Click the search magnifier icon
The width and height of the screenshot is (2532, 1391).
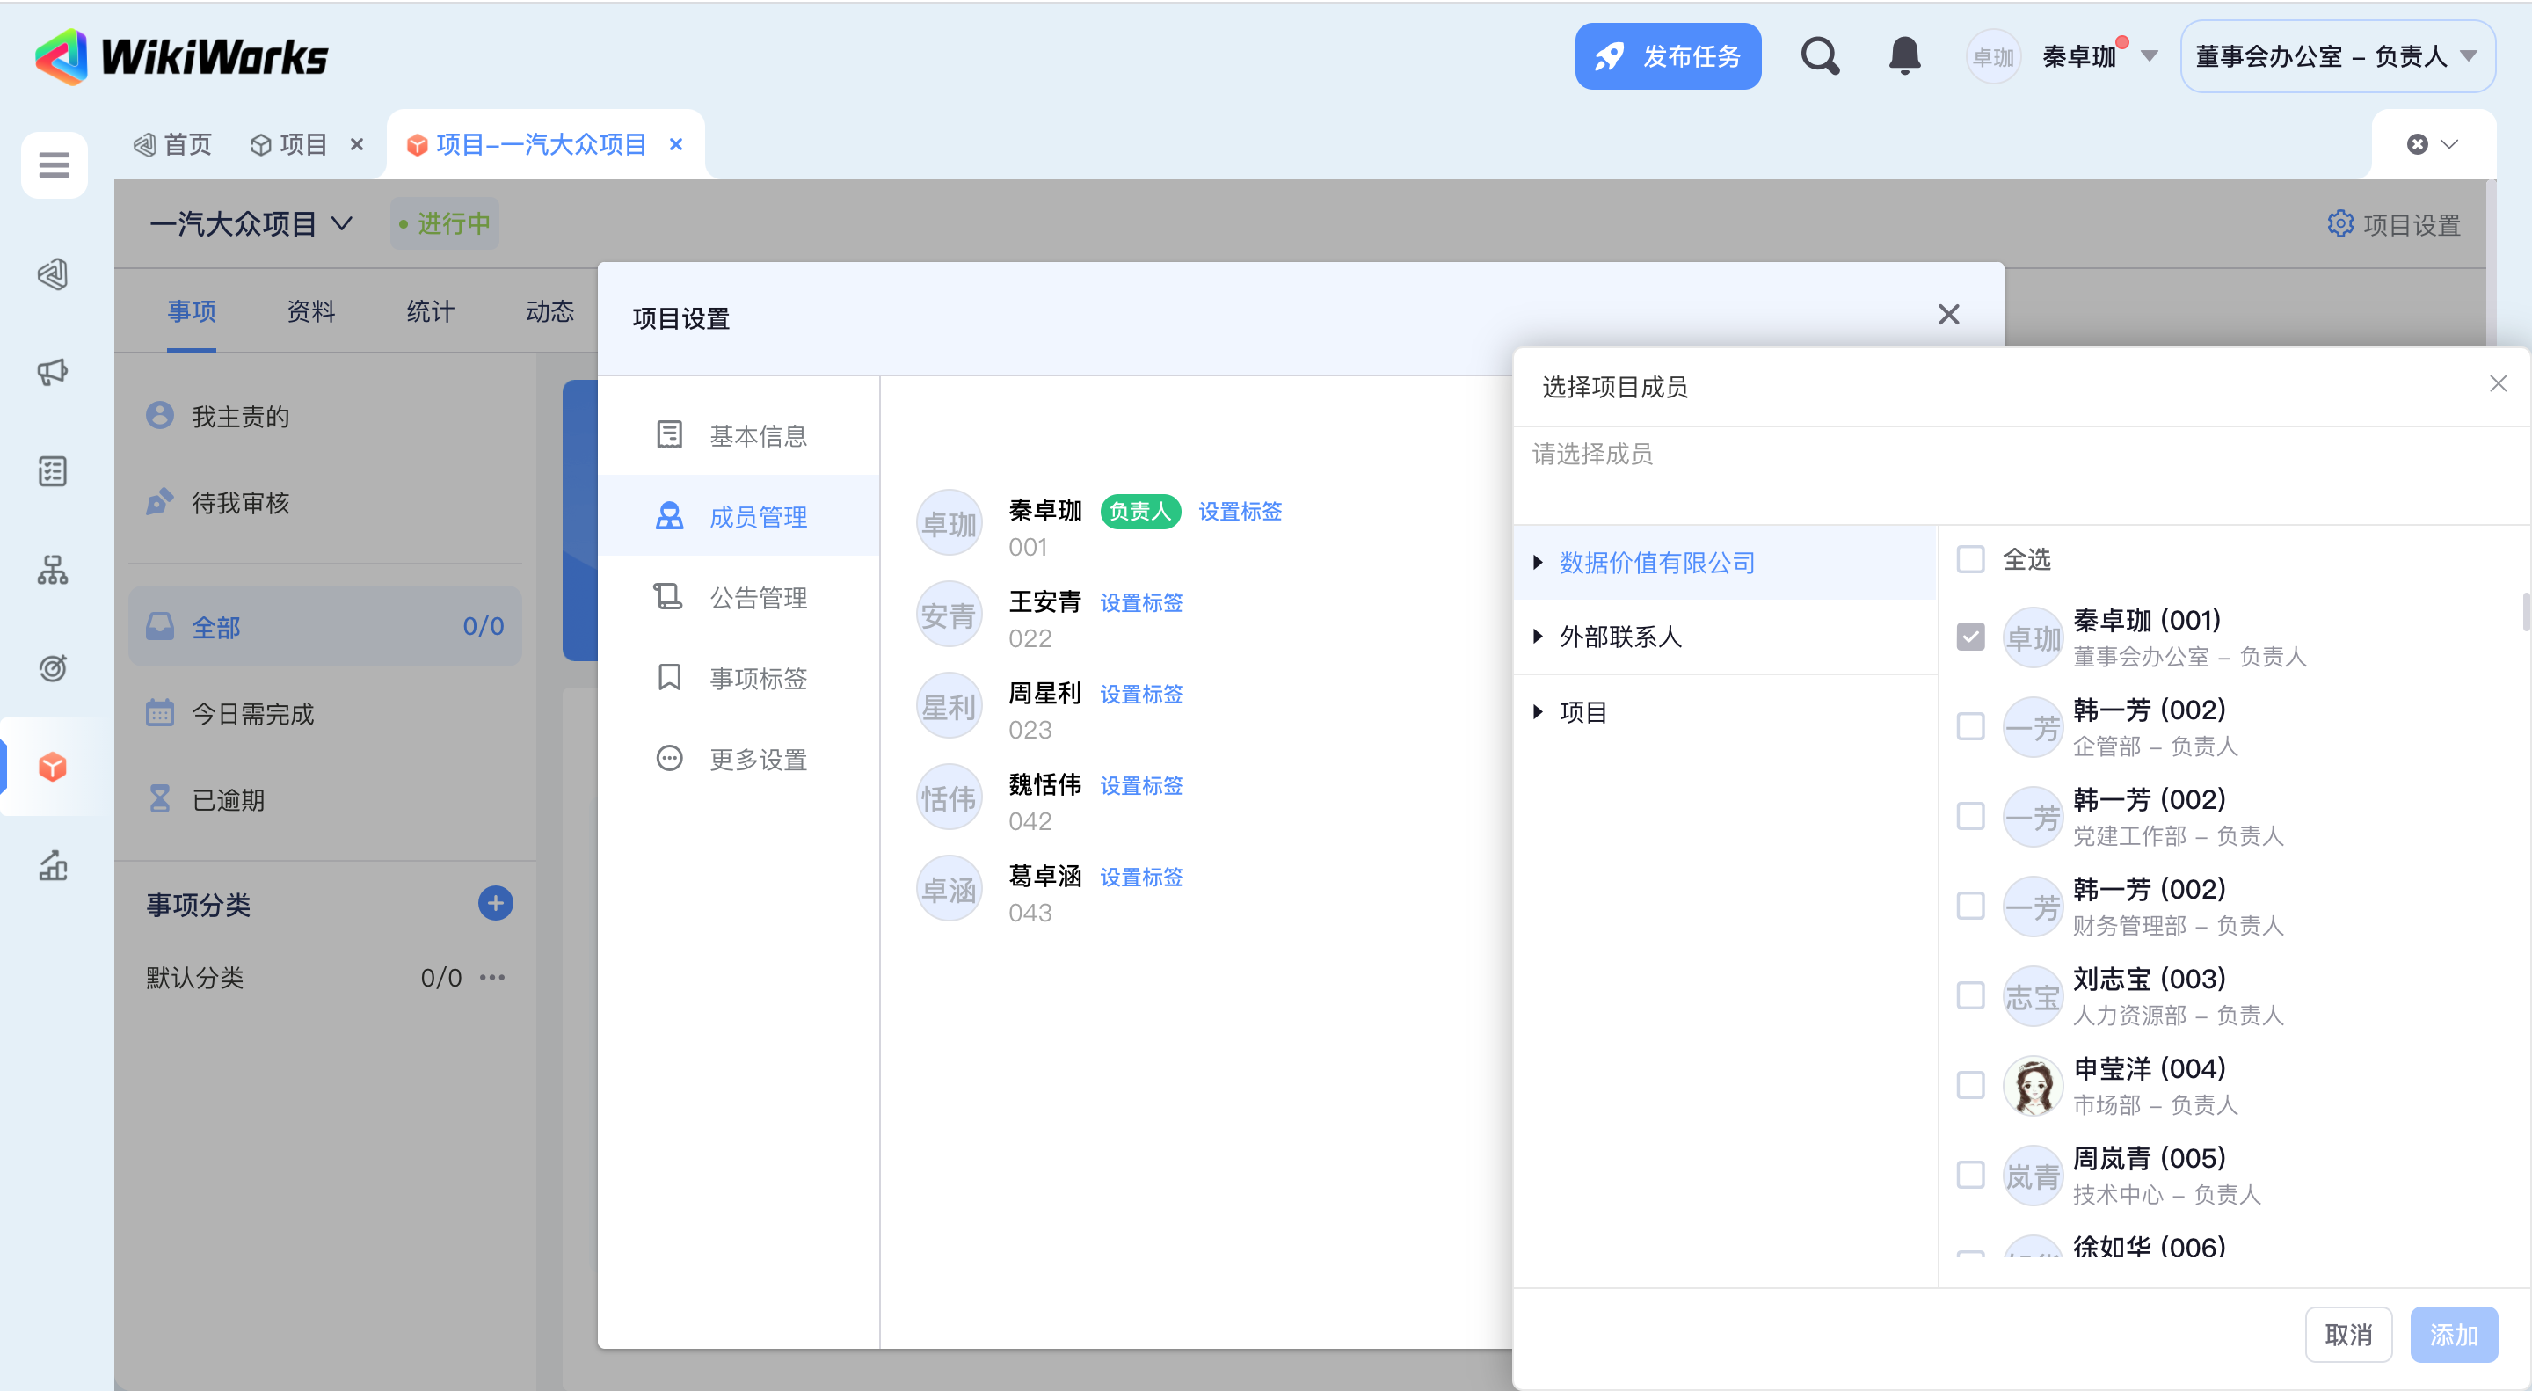pyautogui.click(x=1818, y=56)
